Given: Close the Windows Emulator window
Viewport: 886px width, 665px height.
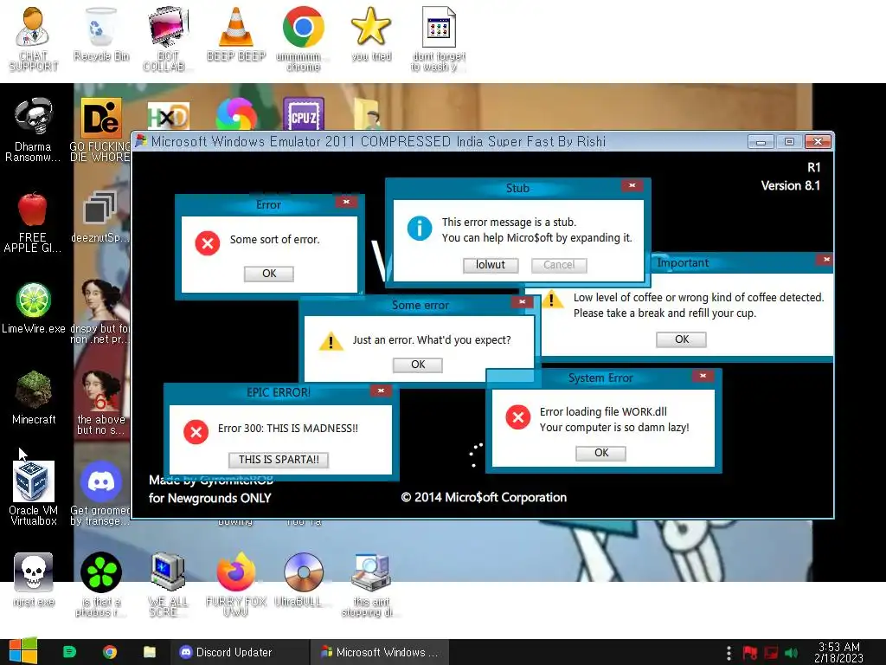Looking at the screenshot, I should [818, 142].
